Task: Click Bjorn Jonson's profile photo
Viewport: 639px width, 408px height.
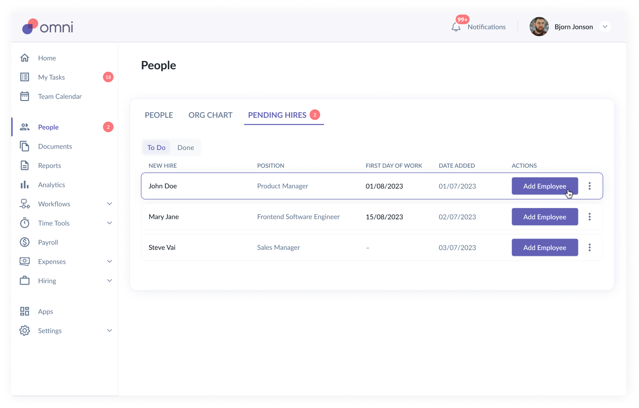Action: coord(539,27)
